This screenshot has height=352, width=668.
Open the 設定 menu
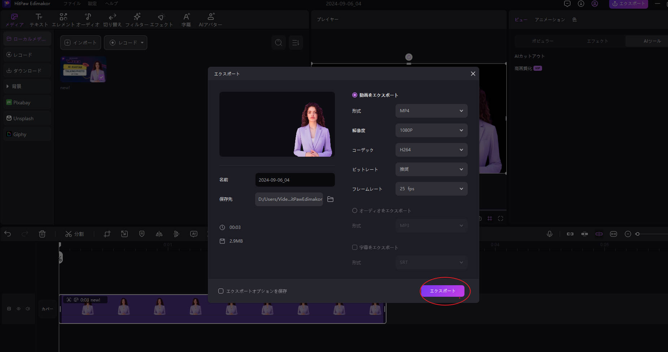click(x=92, y=4)
